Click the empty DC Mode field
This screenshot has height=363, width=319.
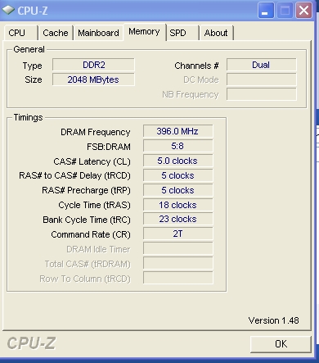[262, 79]
